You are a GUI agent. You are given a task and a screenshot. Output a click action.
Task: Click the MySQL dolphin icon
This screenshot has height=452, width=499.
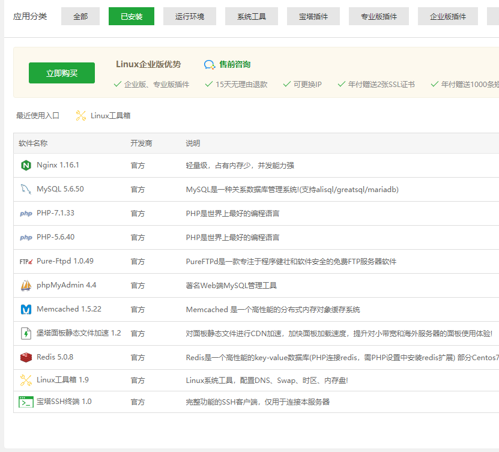coord(26,189)
